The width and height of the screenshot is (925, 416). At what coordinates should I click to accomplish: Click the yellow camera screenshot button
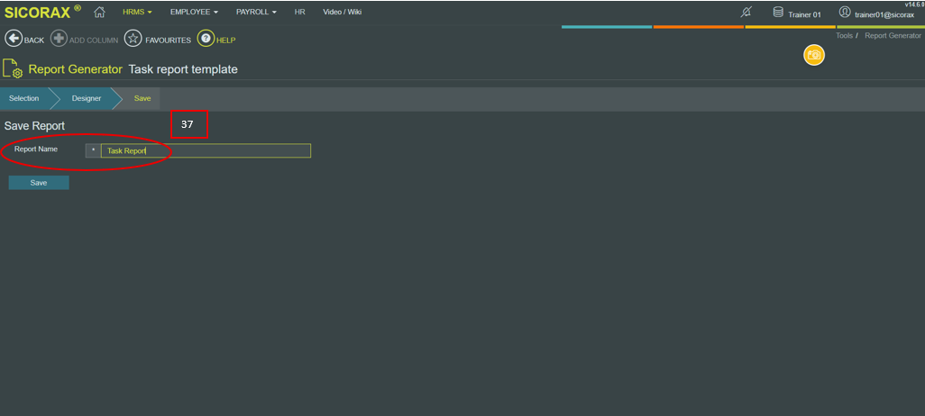(814, 55)
